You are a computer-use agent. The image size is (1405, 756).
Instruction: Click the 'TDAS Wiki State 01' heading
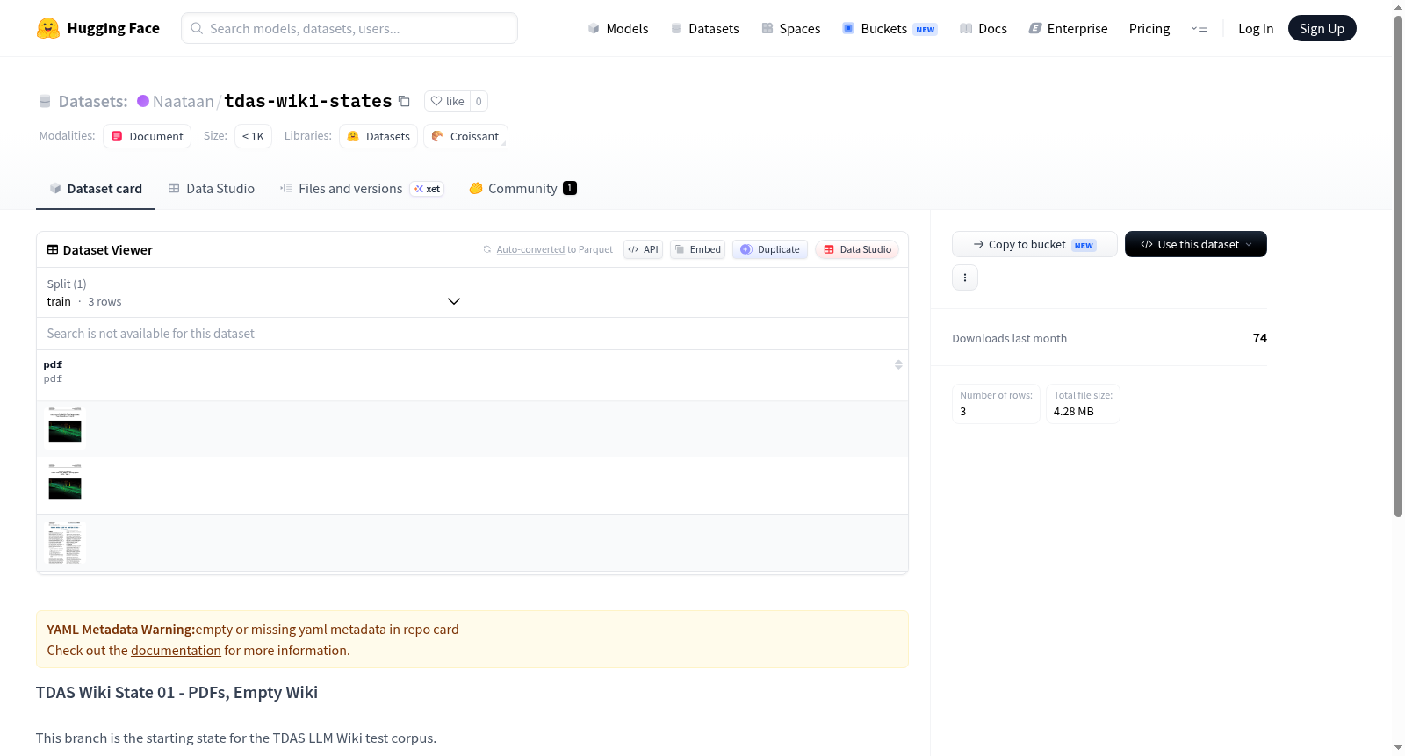click(177, 692)
